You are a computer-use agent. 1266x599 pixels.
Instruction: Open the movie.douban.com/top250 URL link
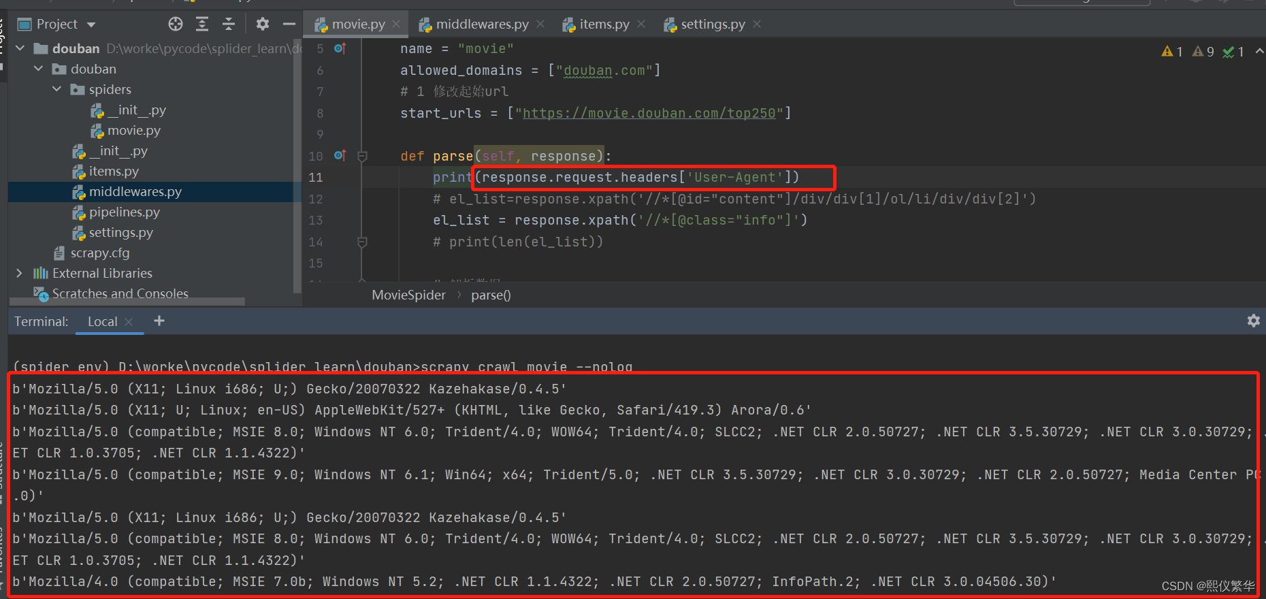point(649,113)
